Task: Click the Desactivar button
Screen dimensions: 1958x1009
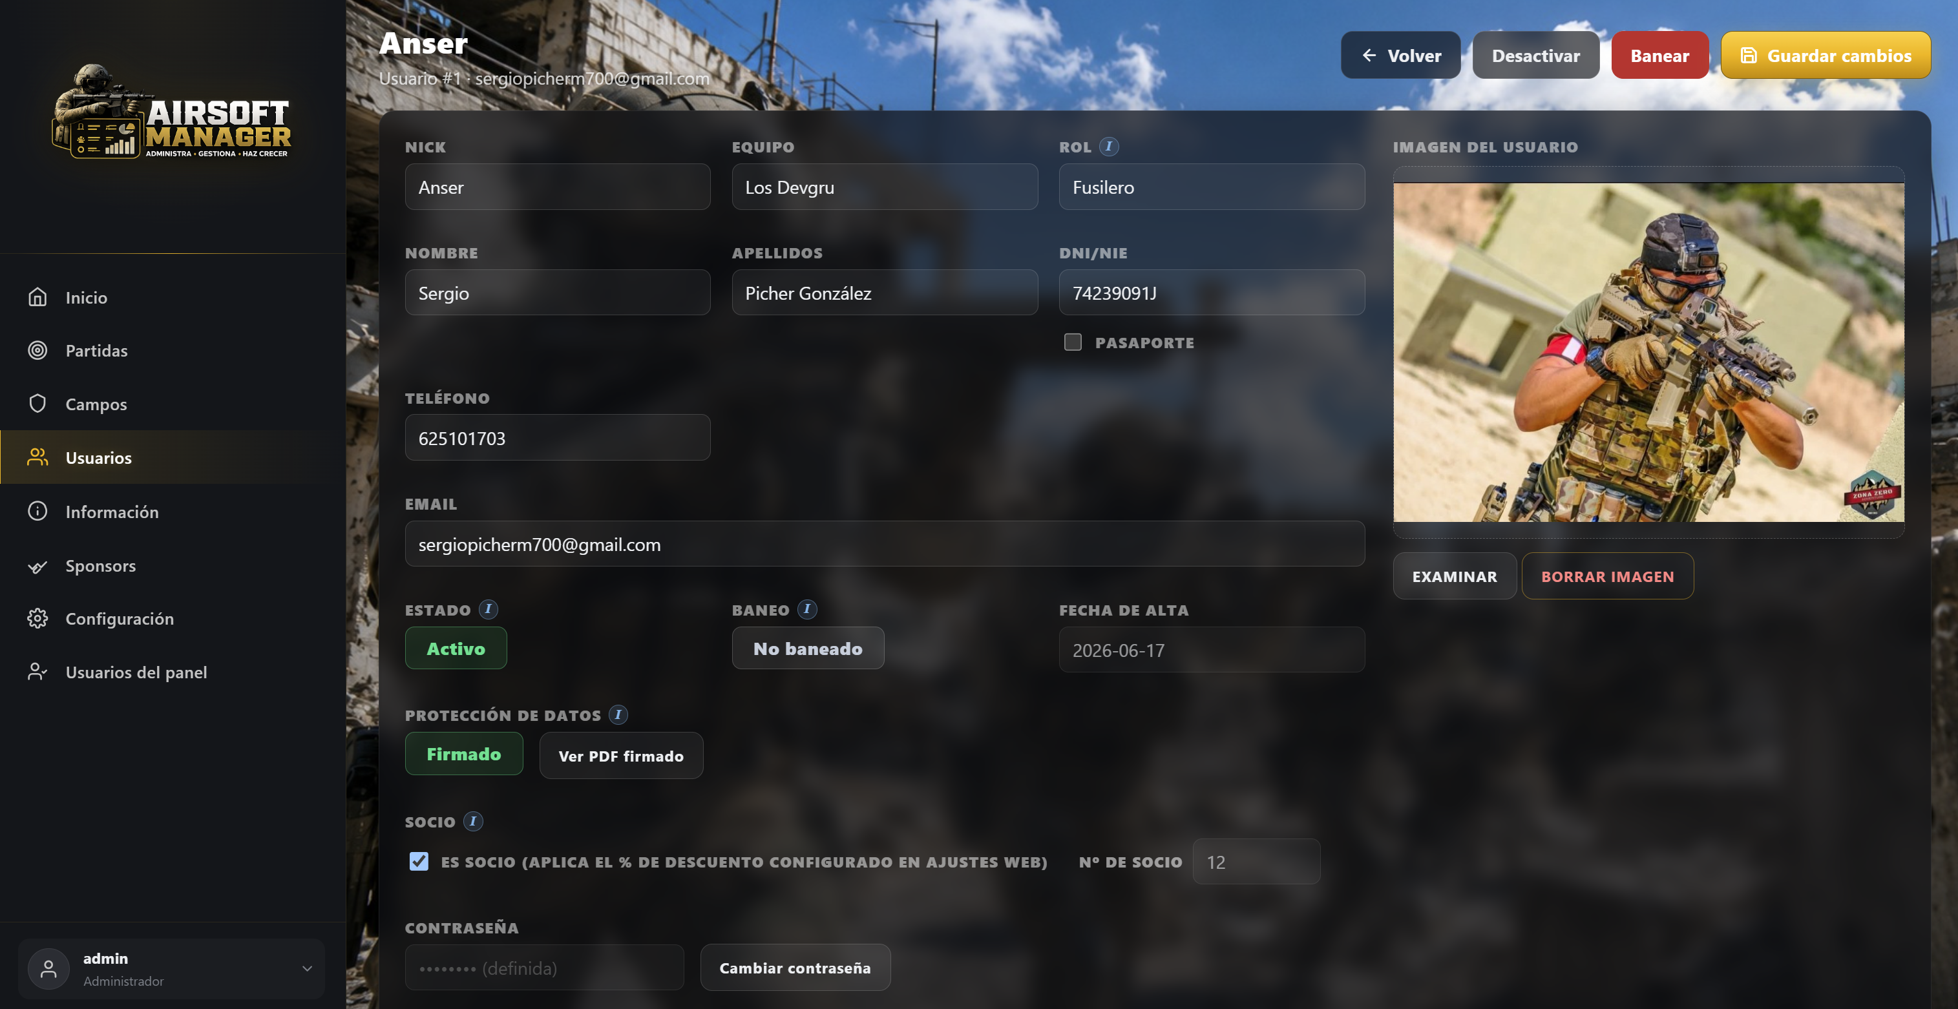Action: tap(1535, 56)
